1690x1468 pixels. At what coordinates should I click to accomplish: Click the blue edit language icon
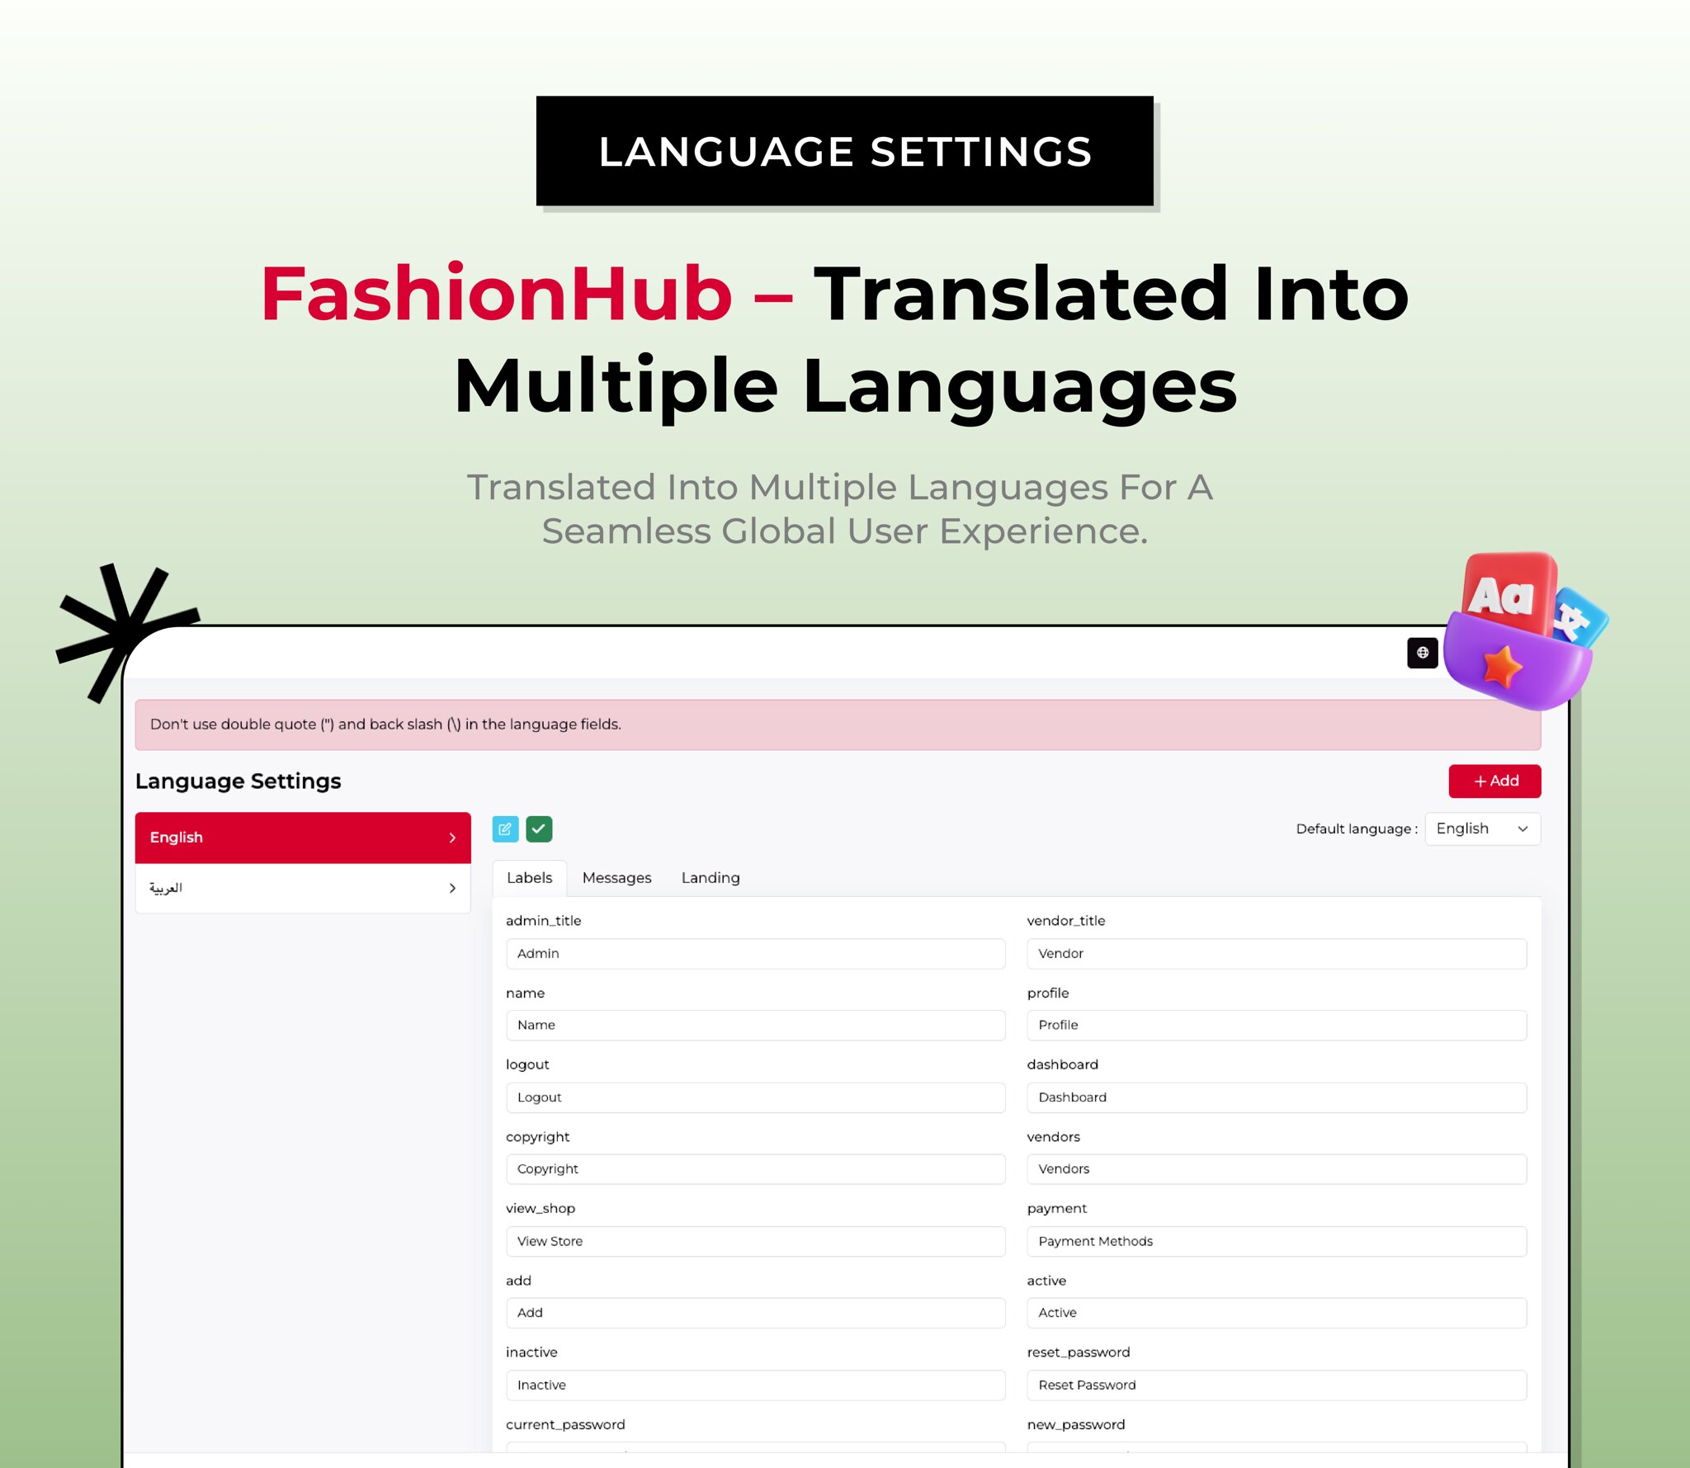[505, 828]
